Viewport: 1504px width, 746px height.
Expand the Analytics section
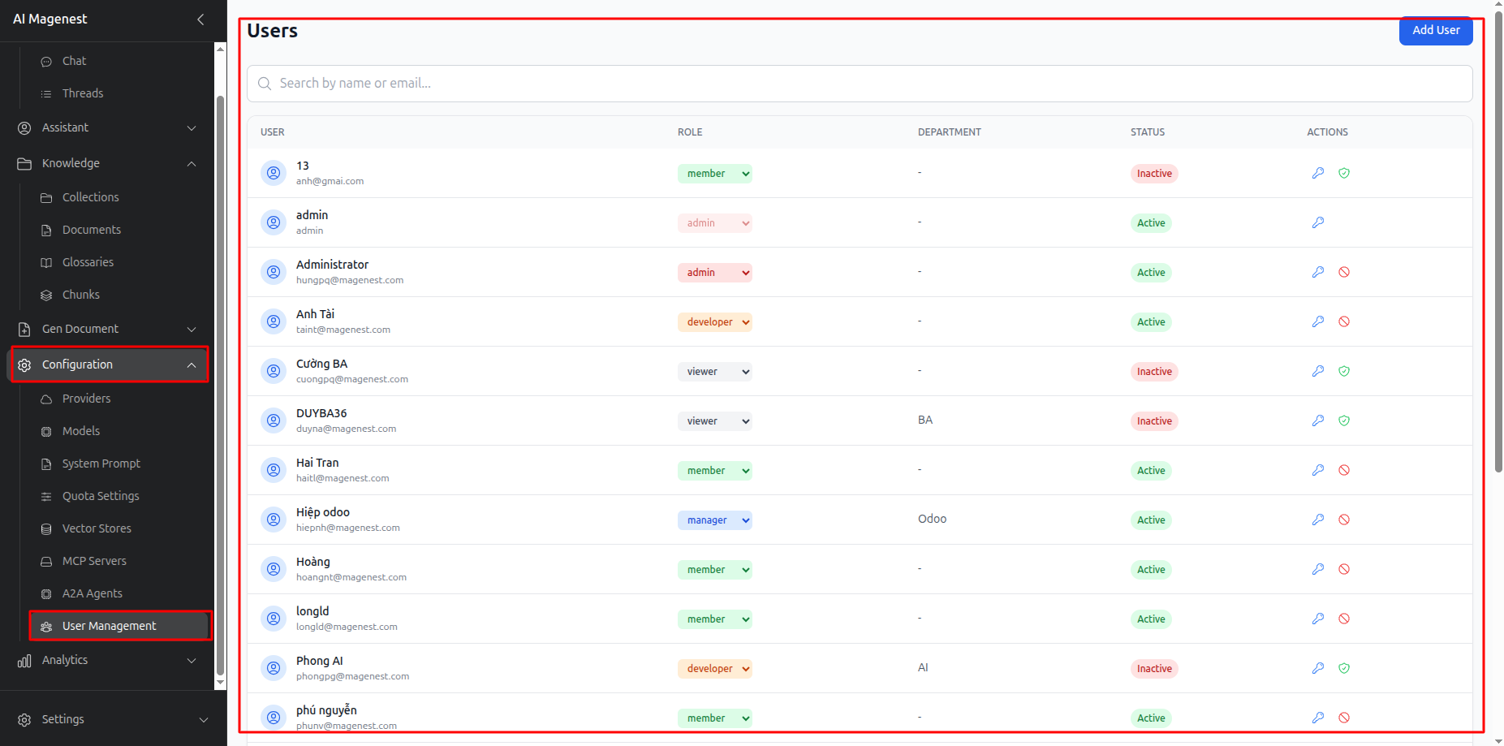click(107, 660)
